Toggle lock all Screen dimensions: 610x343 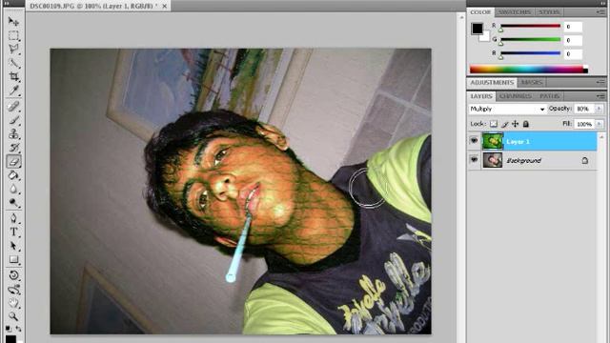point(526,124)
